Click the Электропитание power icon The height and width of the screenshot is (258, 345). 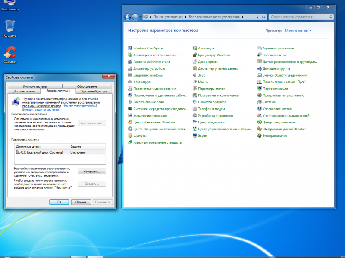tap(260, 135)
